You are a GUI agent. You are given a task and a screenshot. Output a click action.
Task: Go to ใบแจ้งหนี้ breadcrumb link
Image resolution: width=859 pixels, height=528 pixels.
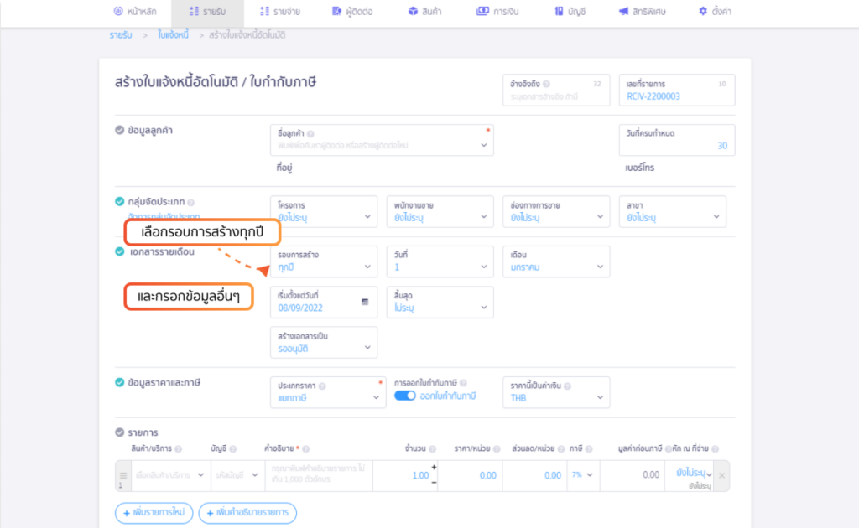tap(173, 34)
